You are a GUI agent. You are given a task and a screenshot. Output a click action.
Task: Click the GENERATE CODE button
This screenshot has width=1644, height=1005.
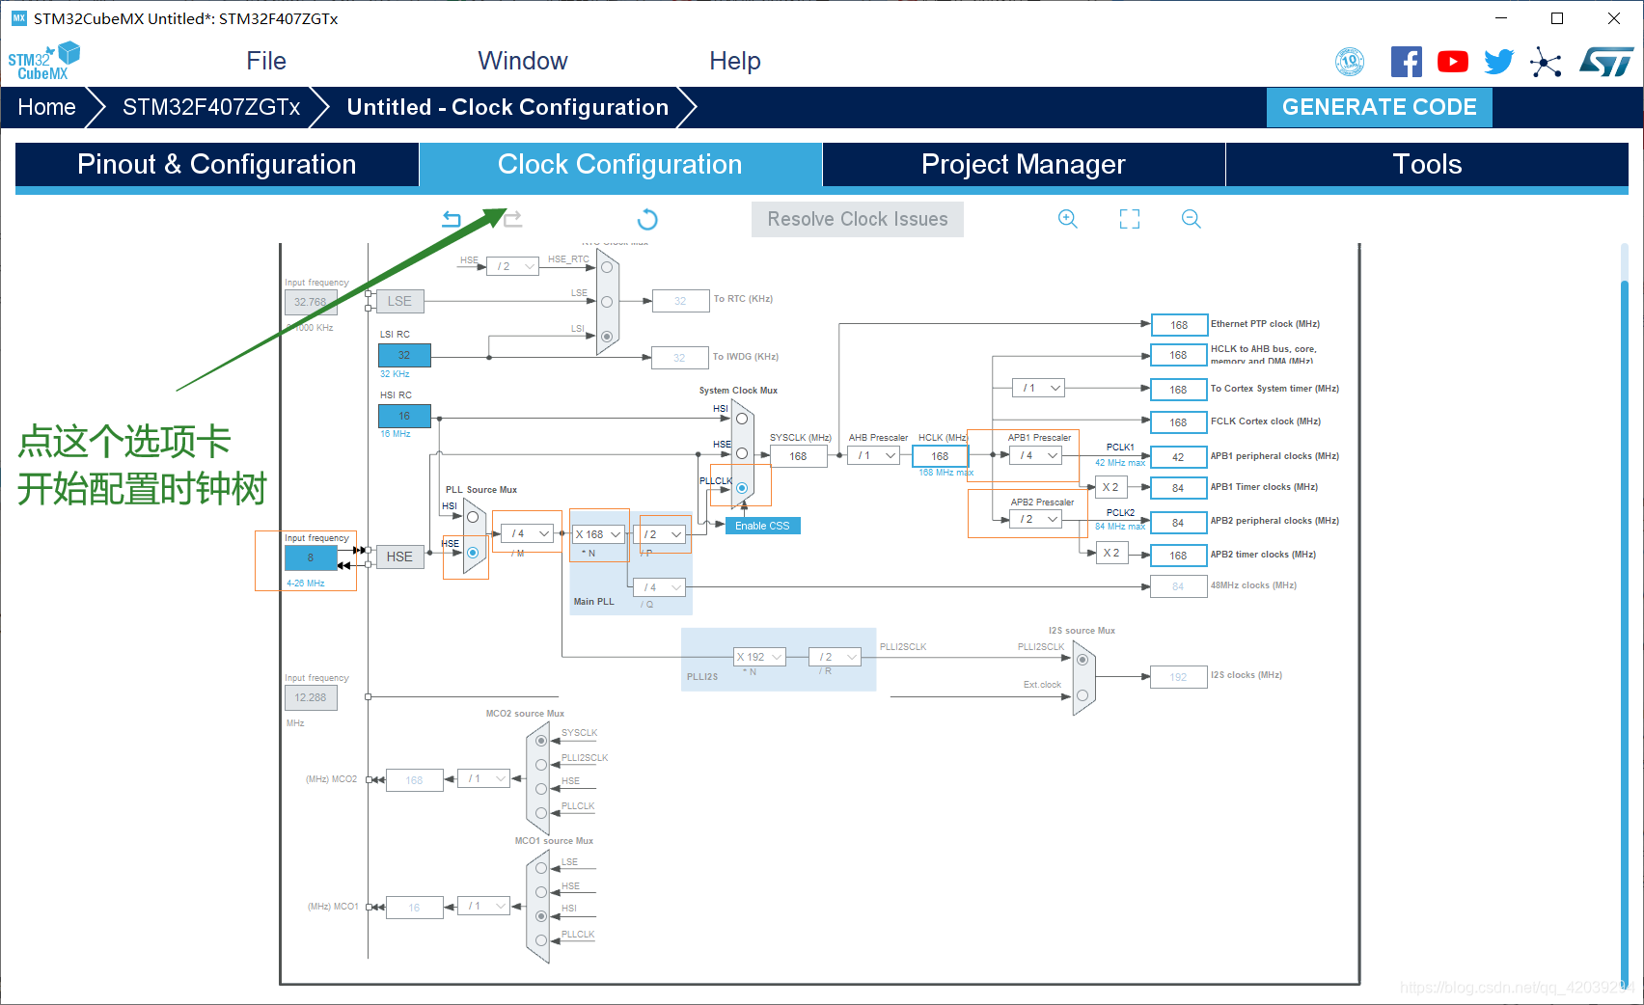point(1380,107)
